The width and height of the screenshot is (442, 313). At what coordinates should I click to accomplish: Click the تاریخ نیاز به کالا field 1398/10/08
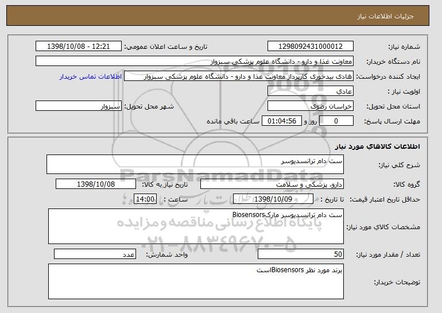click(x=96, y=184)
